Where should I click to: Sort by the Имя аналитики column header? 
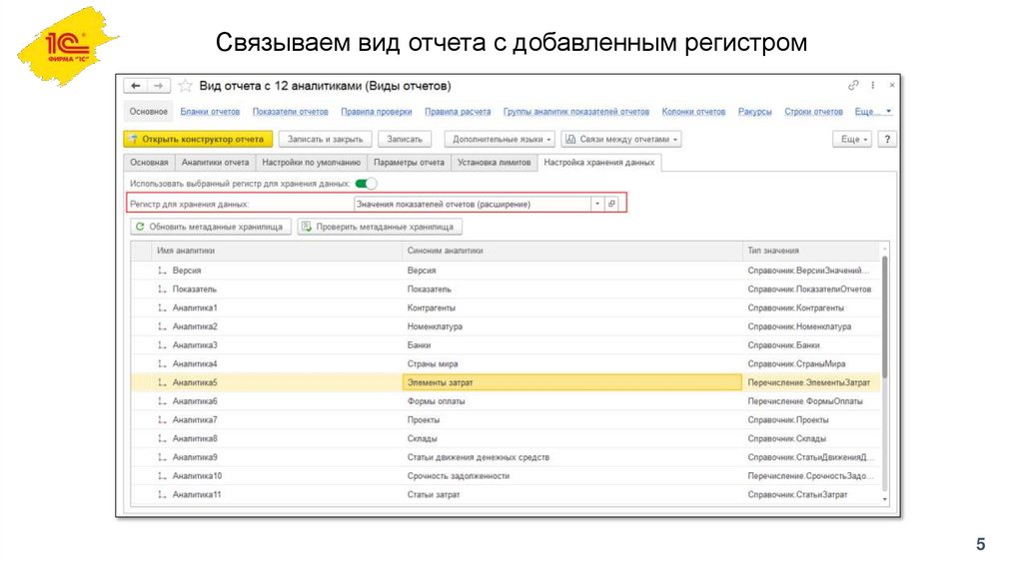click(x=277, y=251)
